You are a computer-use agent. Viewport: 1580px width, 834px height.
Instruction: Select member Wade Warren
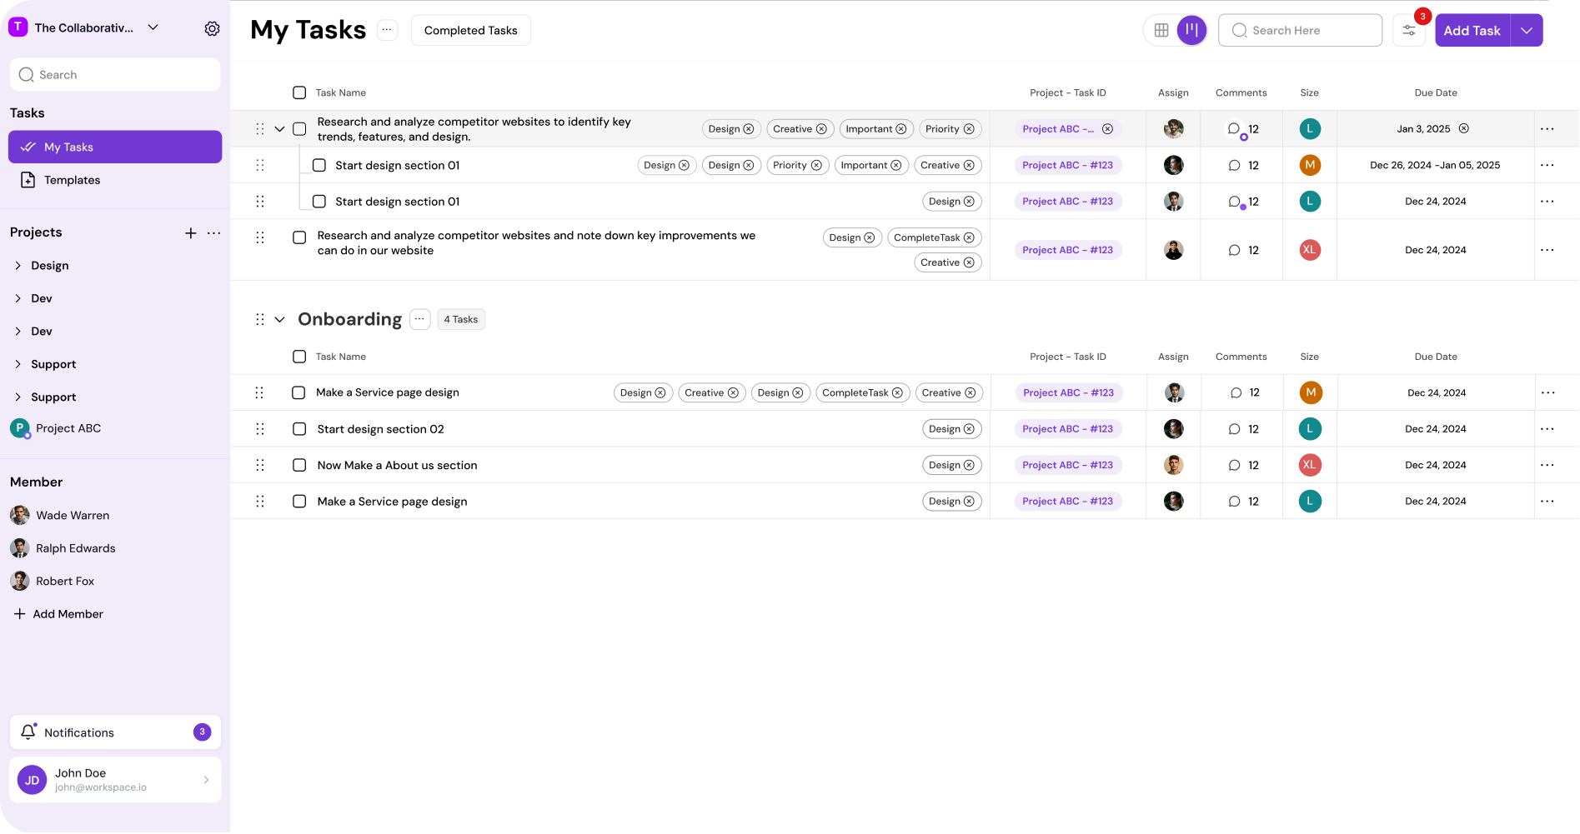coord(60,516)
